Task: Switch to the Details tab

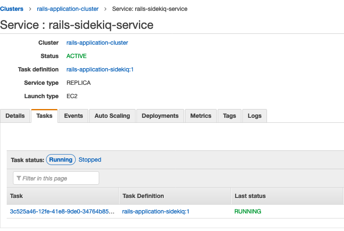Action: pos(15,116)
